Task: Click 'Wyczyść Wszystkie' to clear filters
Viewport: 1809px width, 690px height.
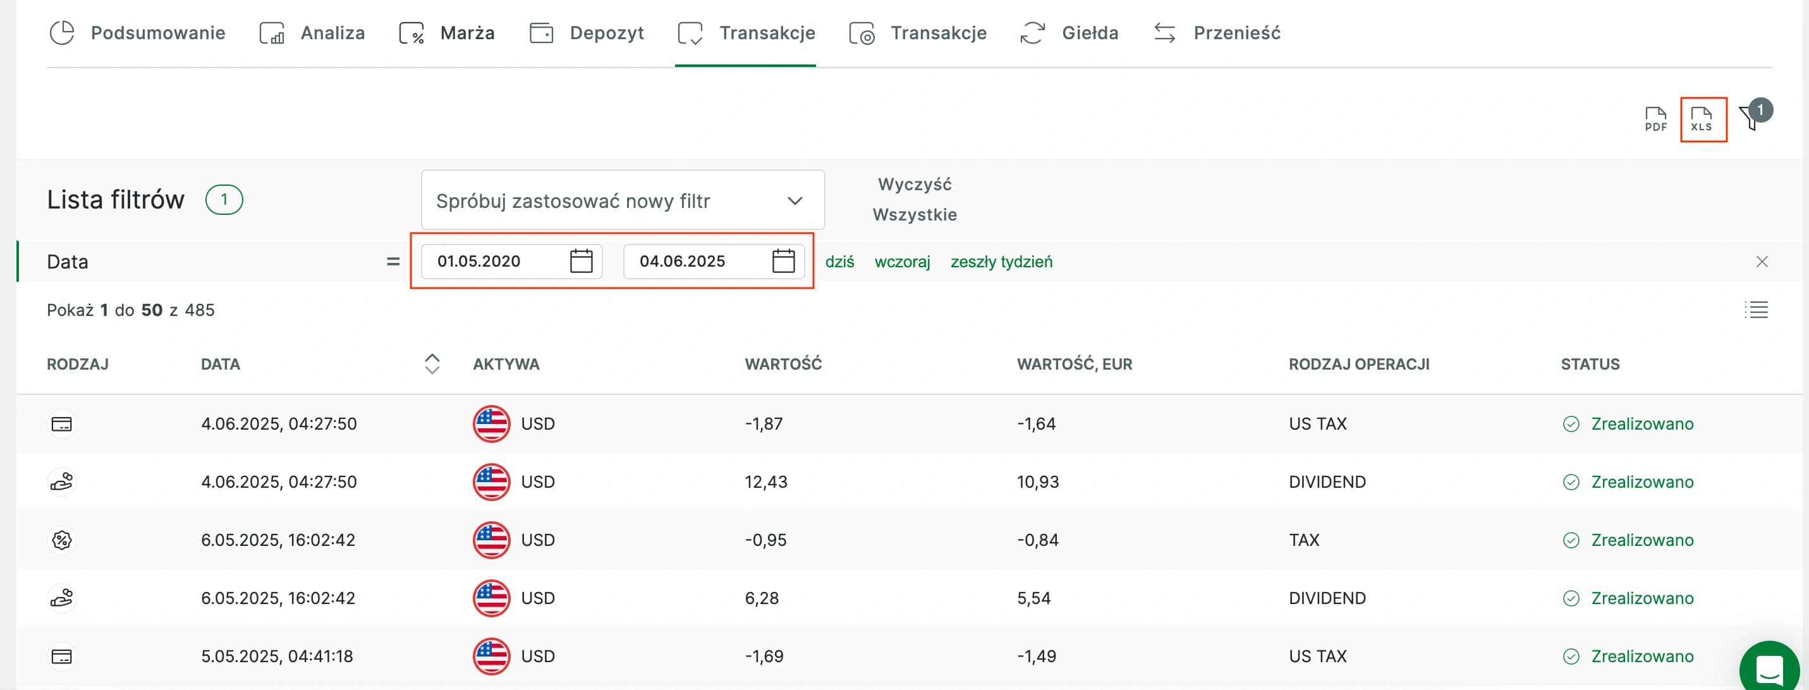Action: (915, 199)
